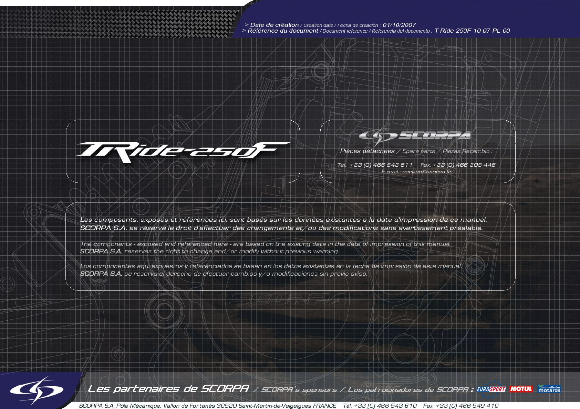Click the SCORPA logo above Pièces détachées
The image size is (580, 409).
tap(415, 135)
